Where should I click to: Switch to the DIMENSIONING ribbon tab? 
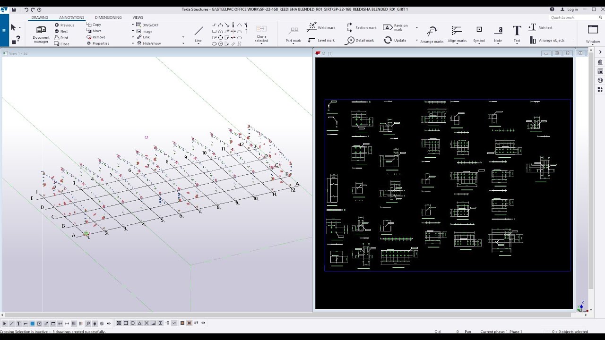(108, 17)
